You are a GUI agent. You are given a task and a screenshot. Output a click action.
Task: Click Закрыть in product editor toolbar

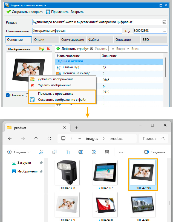point(77,12)
